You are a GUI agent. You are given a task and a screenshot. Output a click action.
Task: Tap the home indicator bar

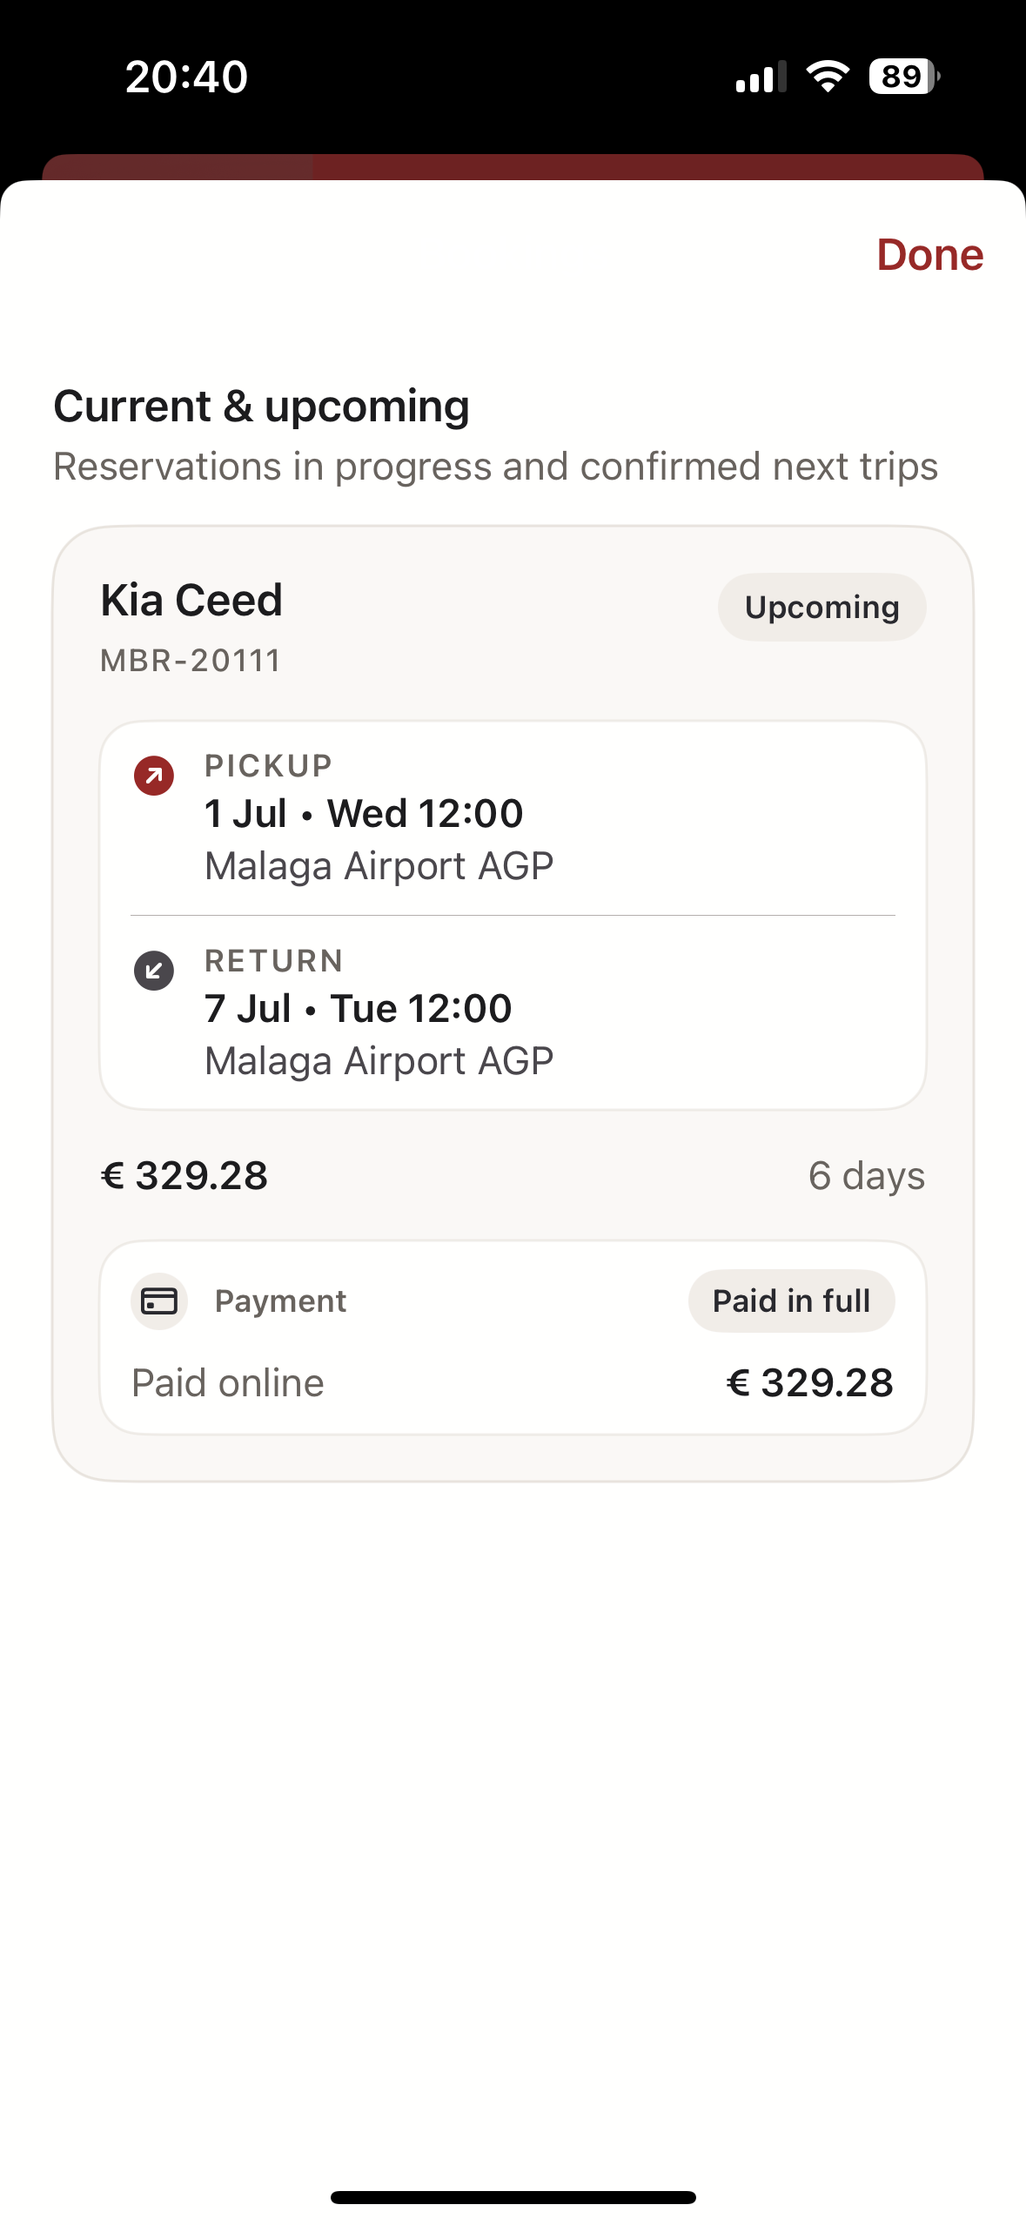pos(513,2198)
